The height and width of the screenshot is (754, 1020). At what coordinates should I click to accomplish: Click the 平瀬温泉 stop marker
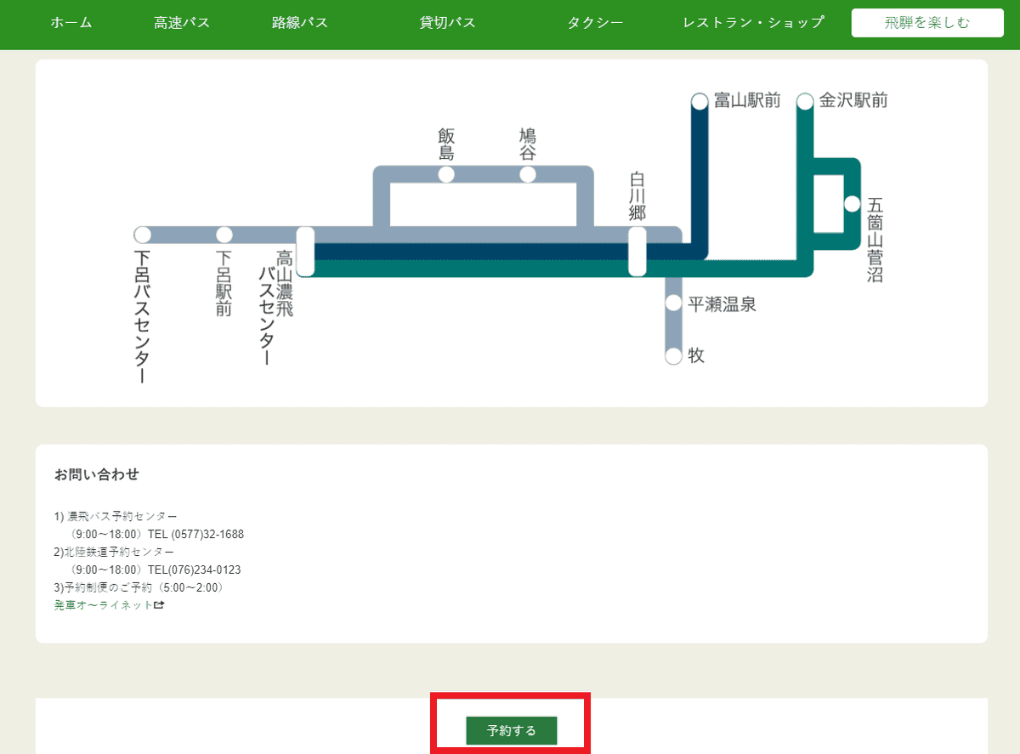tap(672, 304)
